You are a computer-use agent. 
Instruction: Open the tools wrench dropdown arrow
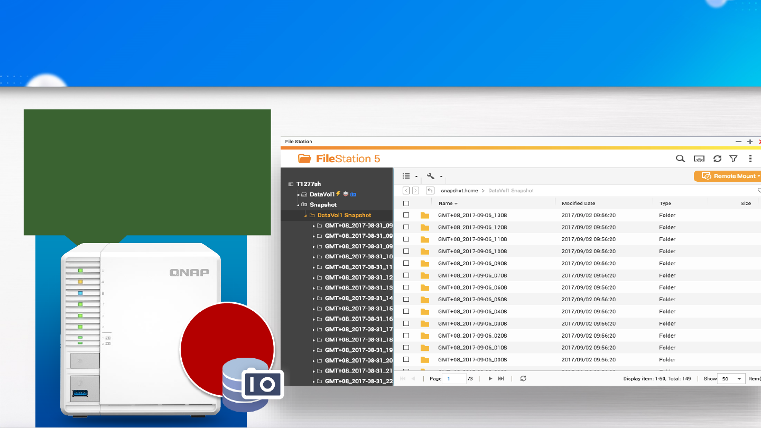point(441,176)
